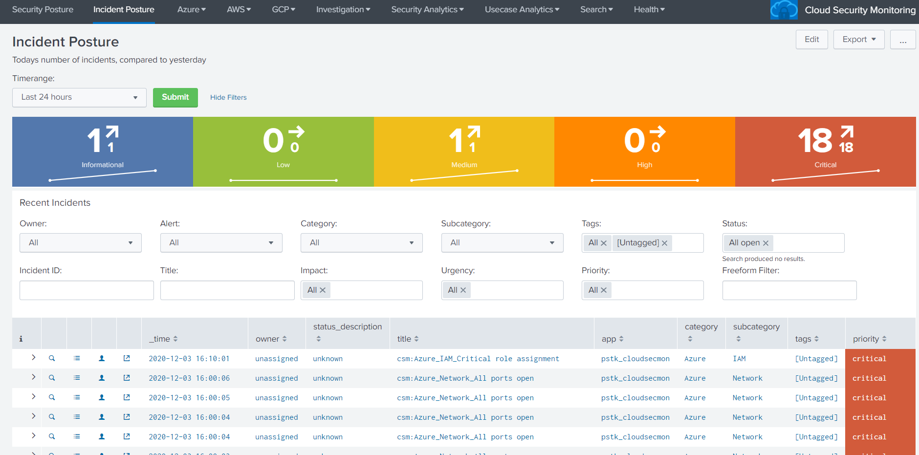This screenshot has height=455, width=919.
Task: Sort table by owner column
Action: (271, 339)
